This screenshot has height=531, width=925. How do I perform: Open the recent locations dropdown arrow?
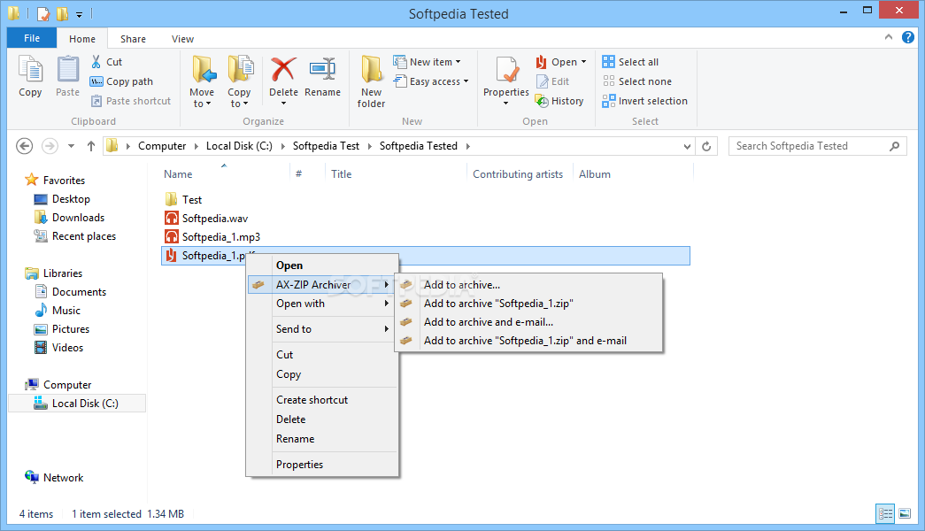[x=71, y=146]
